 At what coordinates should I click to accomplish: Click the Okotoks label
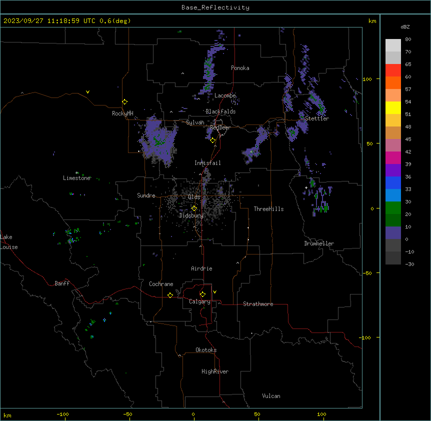click(x=206, y=350)
